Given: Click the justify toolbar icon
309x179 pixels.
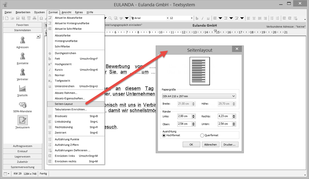Looking at the screenshot, I should tap(260, 18).
